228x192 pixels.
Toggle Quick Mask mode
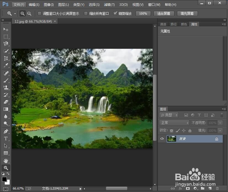click(x=6, y=189)
